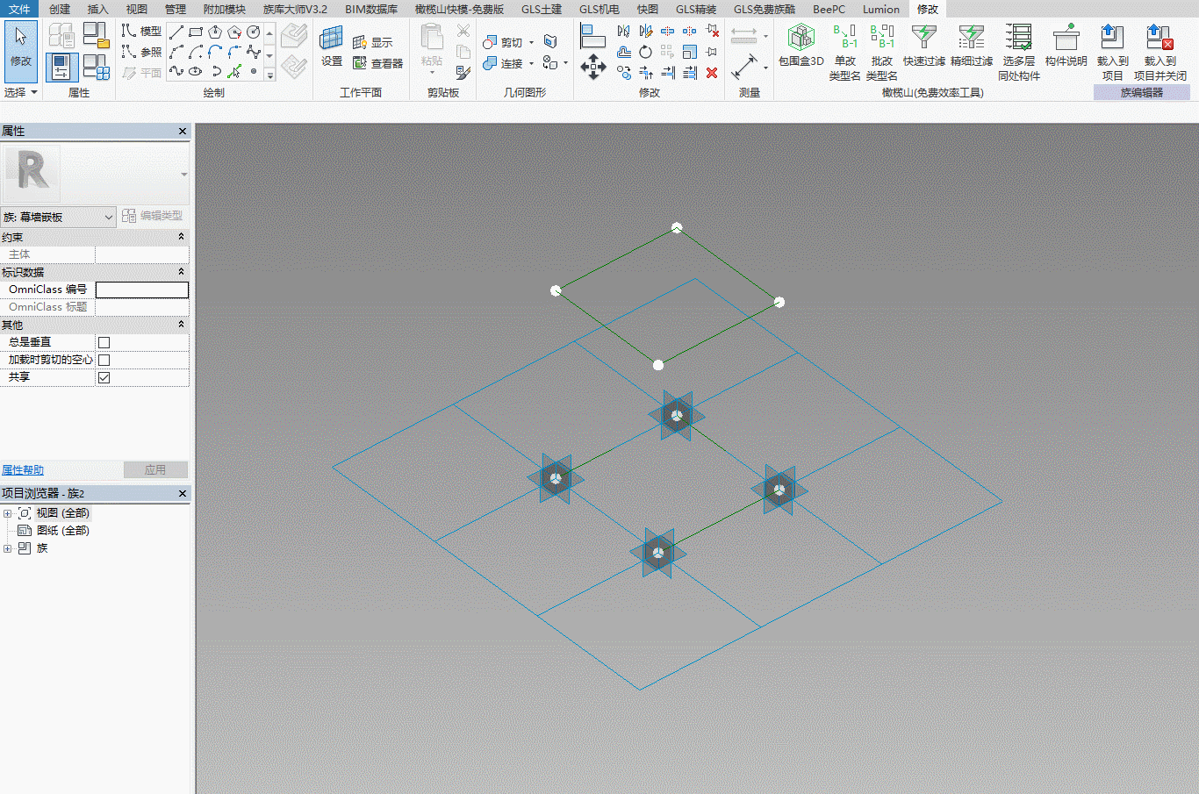Open the 剪切 dropdown arrow

(x=531, y=42)
